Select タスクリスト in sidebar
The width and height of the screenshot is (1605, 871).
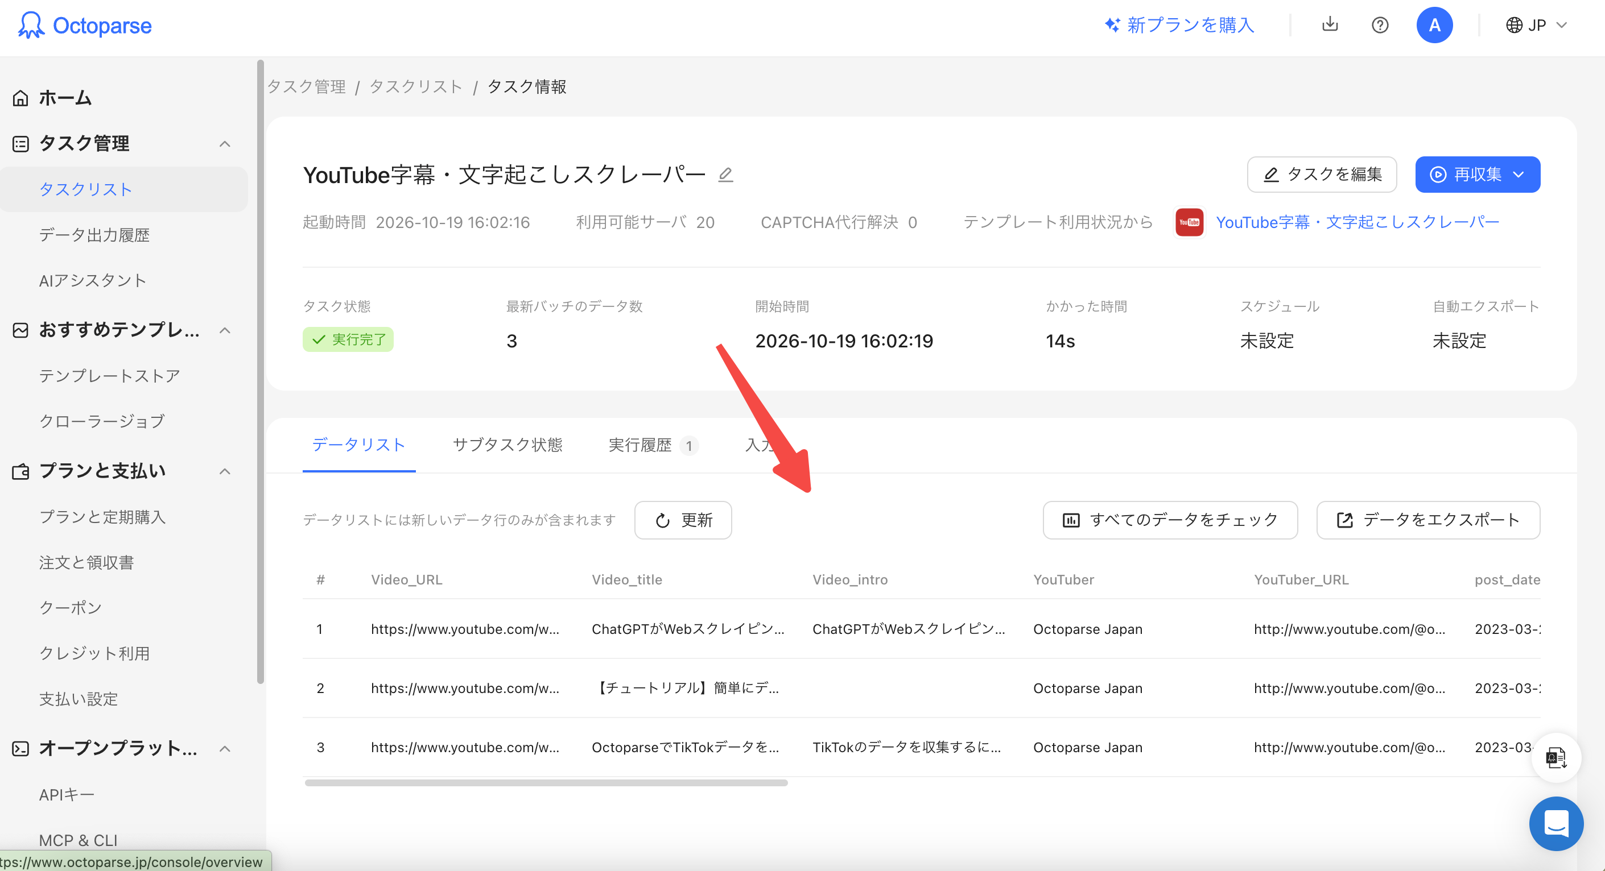124,189
